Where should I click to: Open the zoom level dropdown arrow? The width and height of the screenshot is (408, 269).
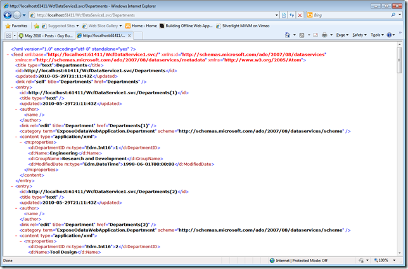point(394,260)
